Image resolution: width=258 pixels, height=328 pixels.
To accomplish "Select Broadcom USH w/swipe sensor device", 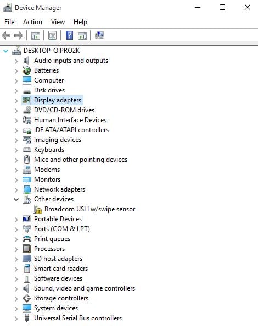I will tap(89, 209).
